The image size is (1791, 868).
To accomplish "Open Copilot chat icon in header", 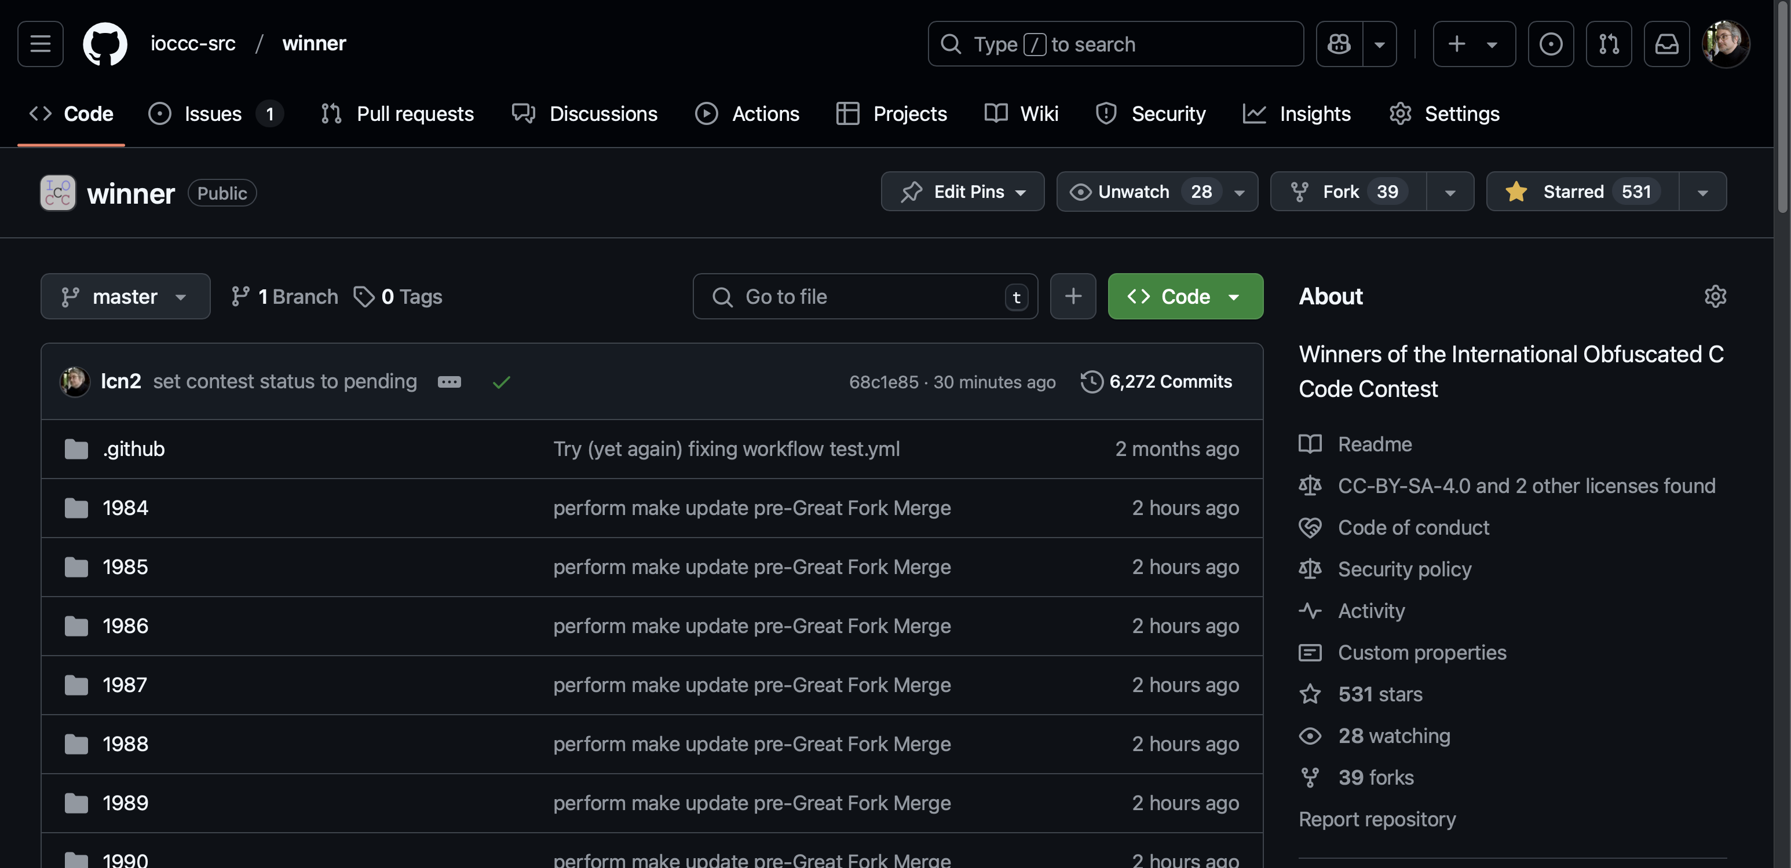I will click(x=1339, y=44).
